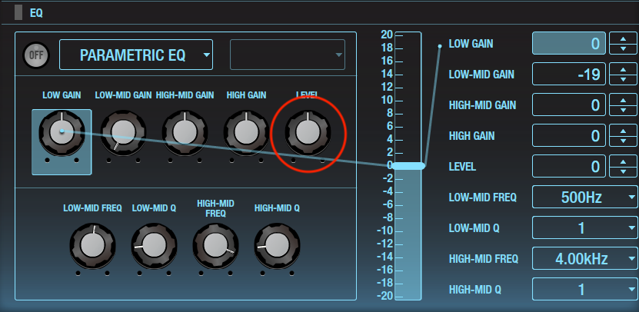Open the LOW-MID Q value dropdown
The height and width of the screenshot is (312, 639).
[584, 228]
